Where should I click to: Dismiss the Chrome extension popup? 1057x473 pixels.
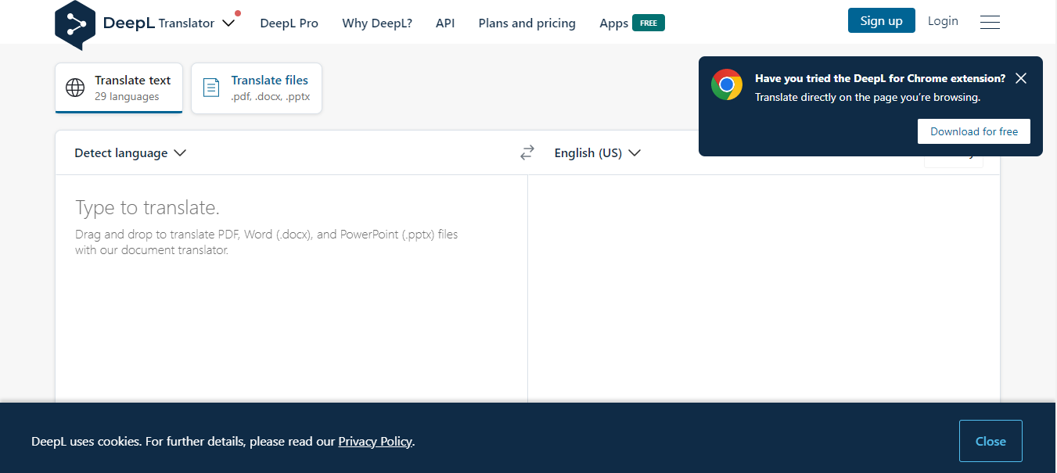[1021, 78]
